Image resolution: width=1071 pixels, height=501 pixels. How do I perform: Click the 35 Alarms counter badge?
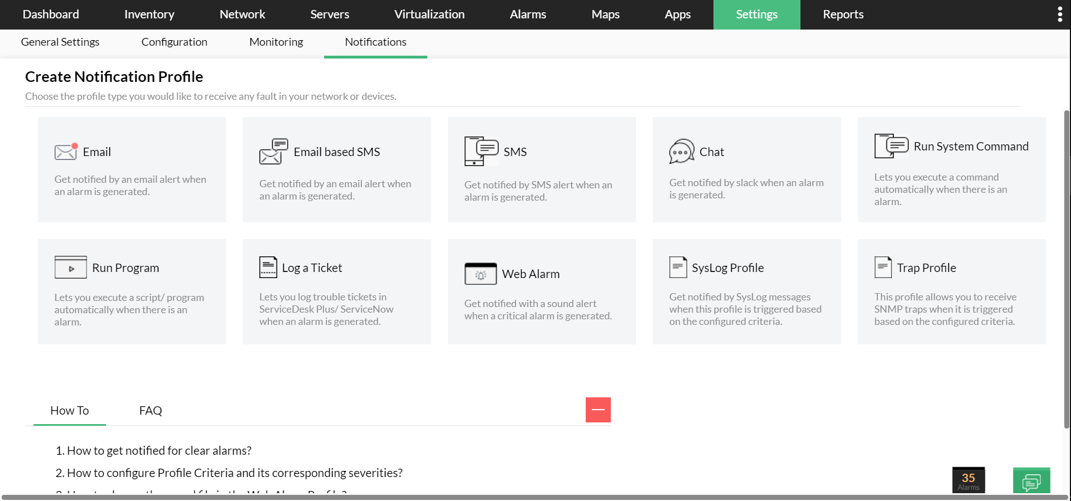pos(968,480)
